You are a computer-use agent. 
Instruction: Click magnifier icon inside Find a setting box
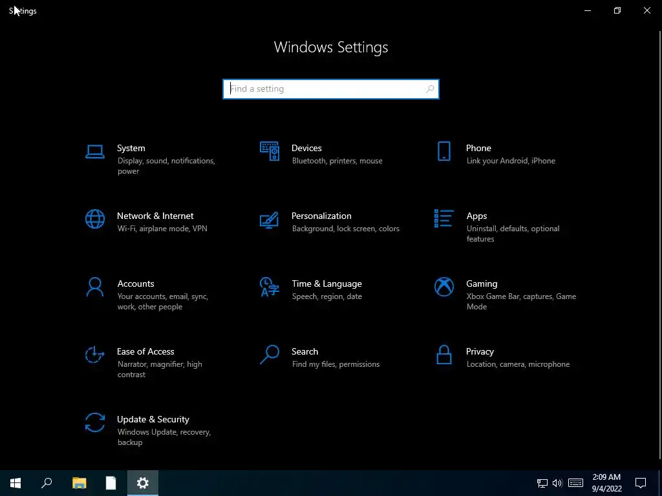click(x=430, y=89)
